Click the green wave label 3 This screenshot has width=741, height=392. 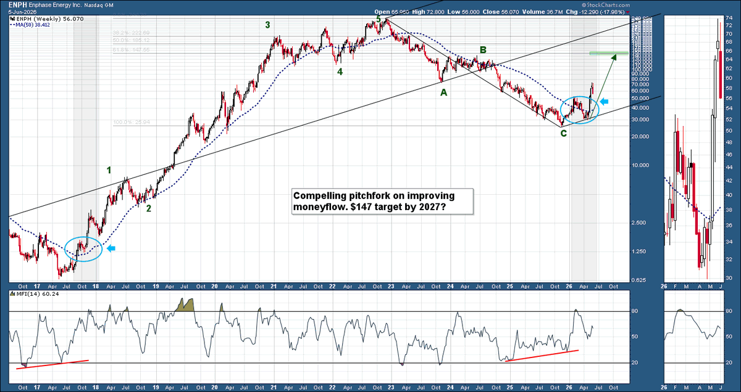point(267,25)
